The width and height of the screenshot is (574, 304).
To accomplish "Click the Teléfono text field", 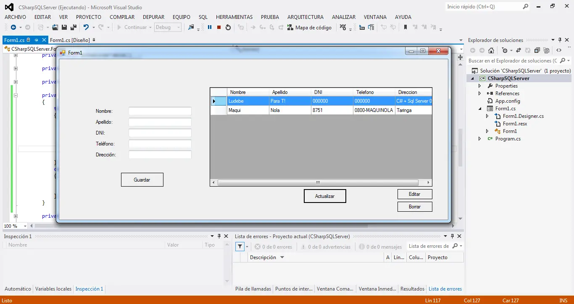I will coord(160,144).
